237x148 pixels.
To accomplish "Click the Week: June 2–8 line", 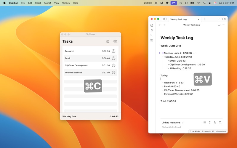I will [x=171, y=46].
